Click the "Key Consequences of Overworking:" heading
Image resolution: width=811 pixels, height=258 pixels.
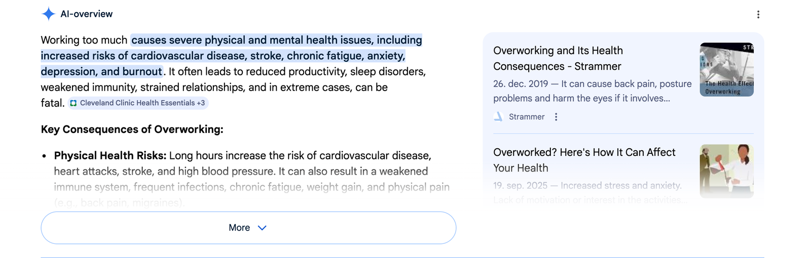click(x=132, y=130)
